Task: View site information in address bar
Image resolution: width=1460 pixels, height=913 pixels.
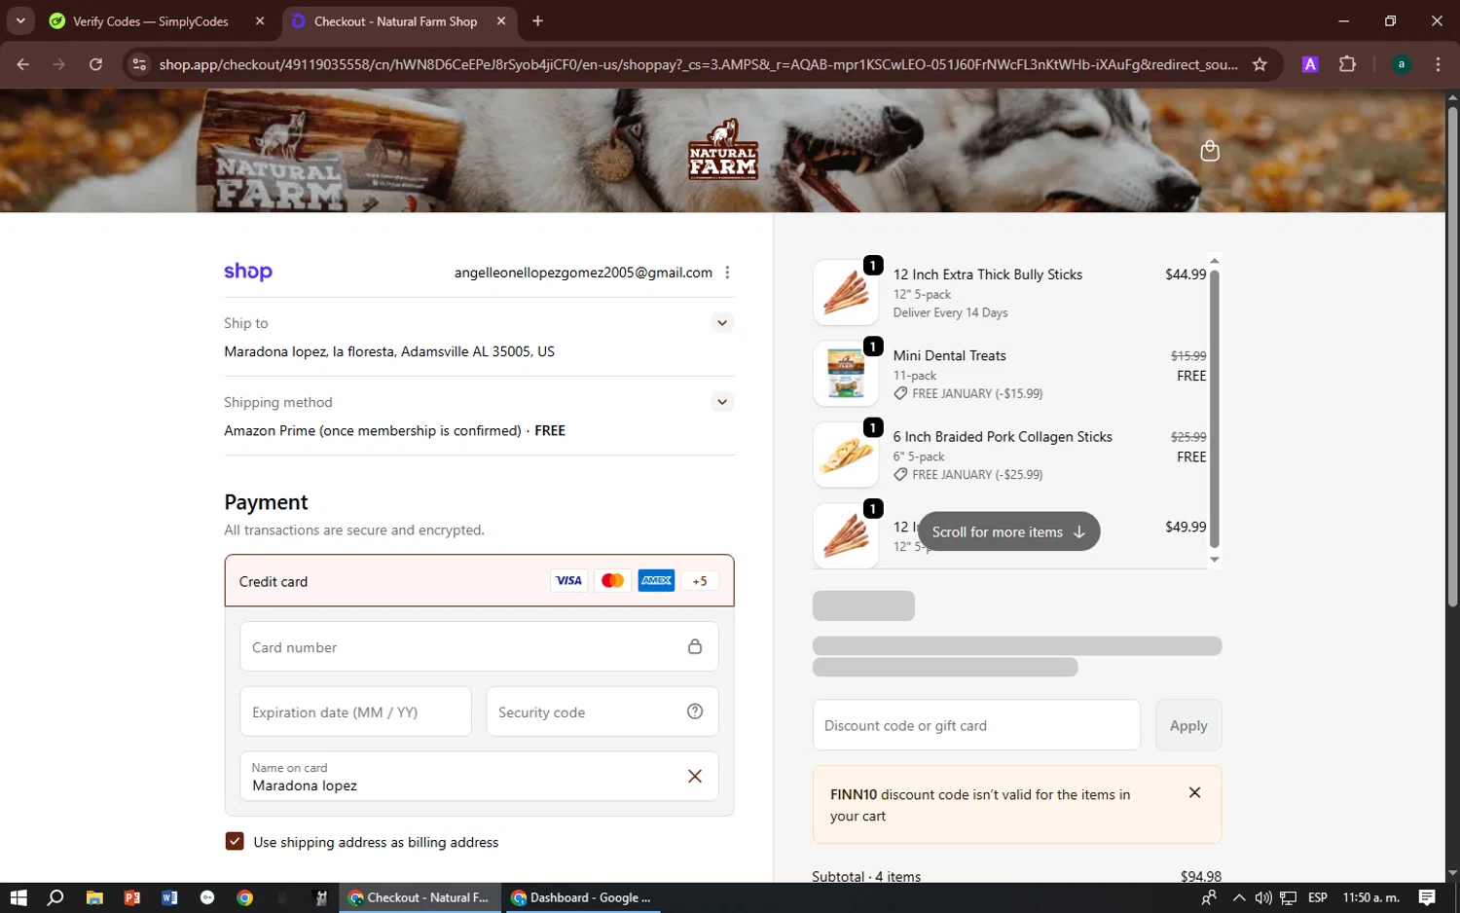Action: pyautogui.click(x=139, y=64)
